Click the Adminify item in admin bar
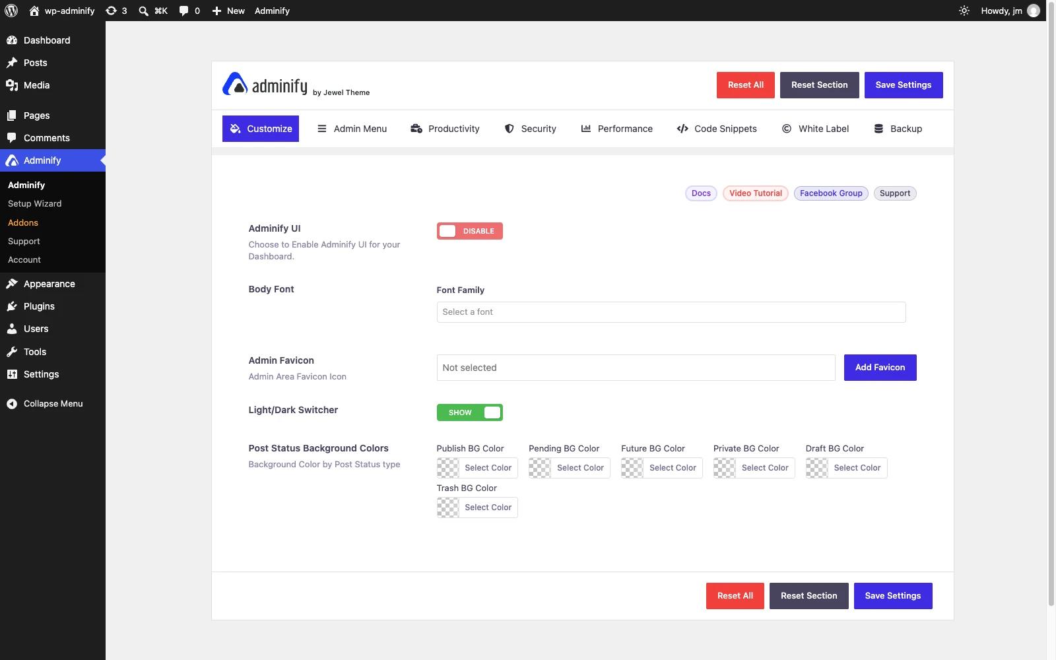 (x=272, y=11)
